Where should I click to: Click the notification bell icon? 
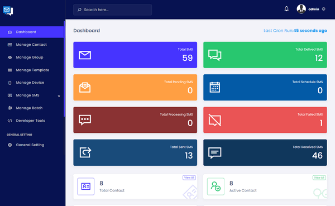click(x=286, y=9)
